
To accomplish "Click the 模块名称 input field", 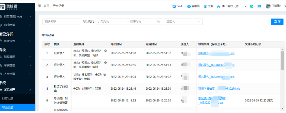I will coord(62,22).
